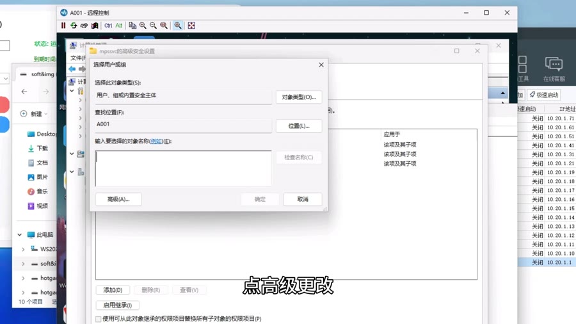Select the 10.20.1.10 row
The height and width of the screenshot is (324, 576).
(547, 254)
